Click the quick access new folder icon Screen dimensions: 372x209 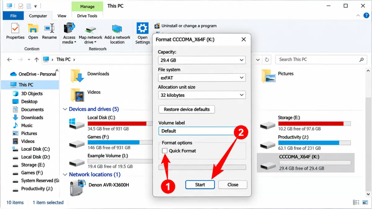coord(29,6)
